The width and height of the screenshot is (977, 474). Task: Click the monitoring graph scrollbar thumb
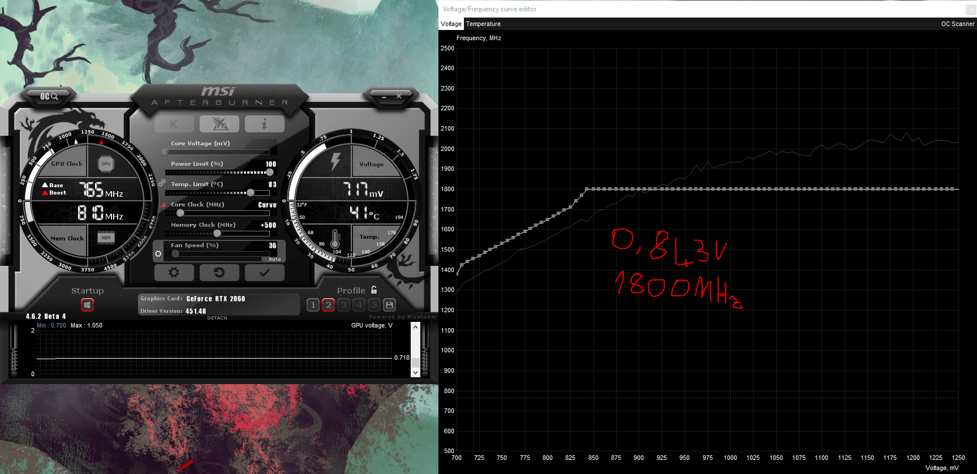coord(415,363)
